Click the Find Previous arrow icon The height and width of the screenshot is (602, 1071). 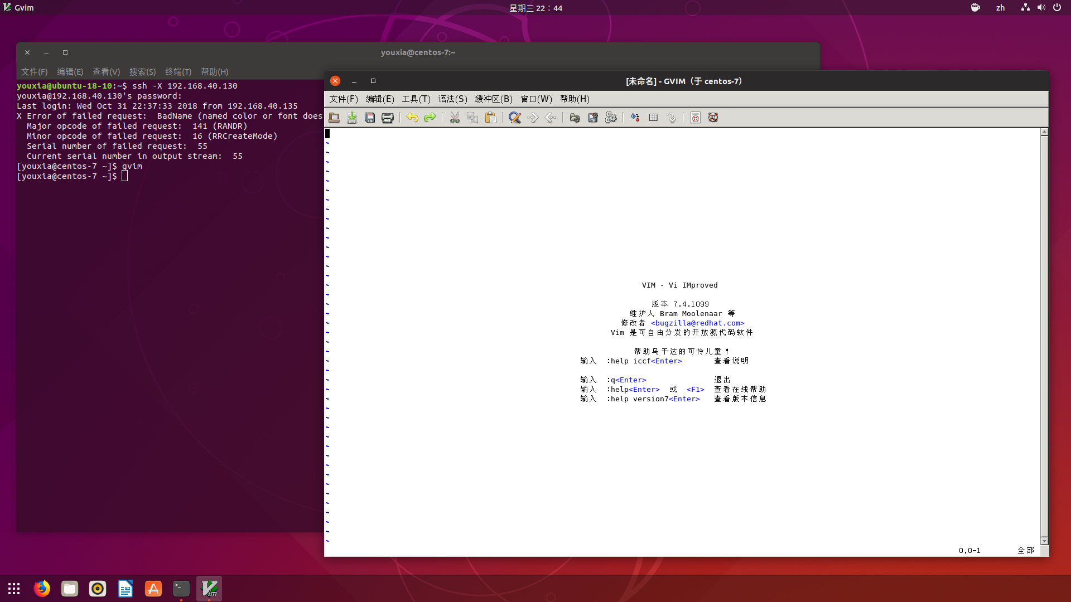point(551,118)
